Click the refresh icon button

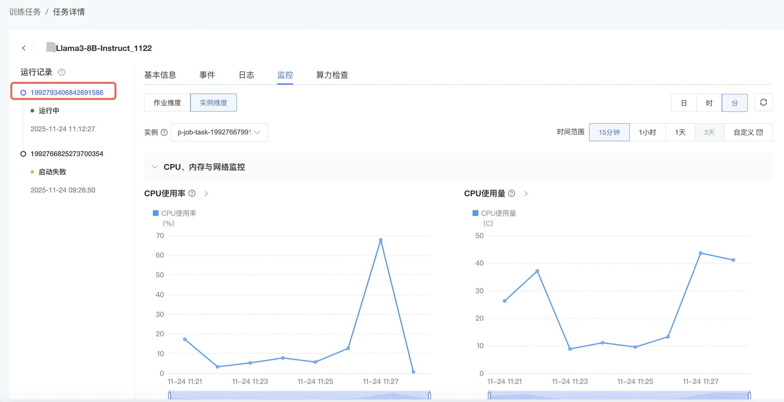tap(763, 103)
